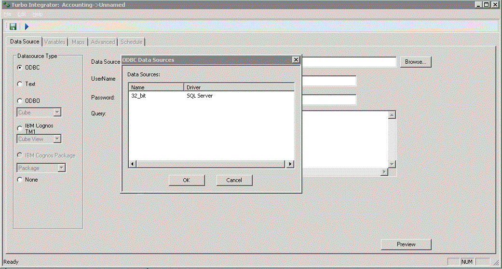Open the File menu

click(x=7, y=14)
